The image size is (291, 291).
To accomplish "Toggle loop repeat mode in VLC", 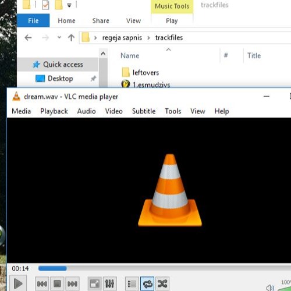I will point(147,284).
